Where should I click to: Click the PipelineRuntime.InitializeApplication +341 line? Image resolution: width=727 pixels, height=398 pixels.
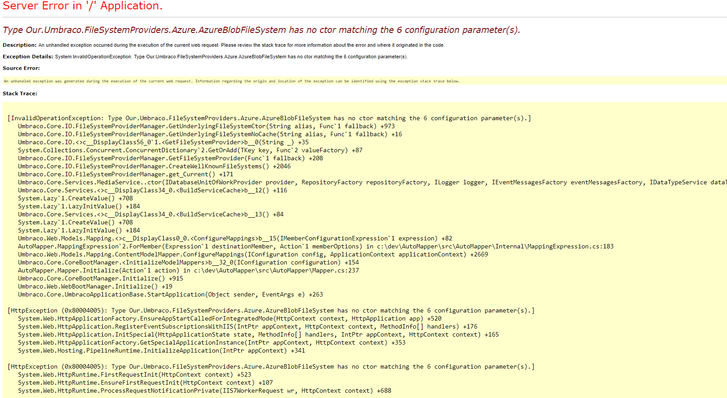[x=162, y=350]
